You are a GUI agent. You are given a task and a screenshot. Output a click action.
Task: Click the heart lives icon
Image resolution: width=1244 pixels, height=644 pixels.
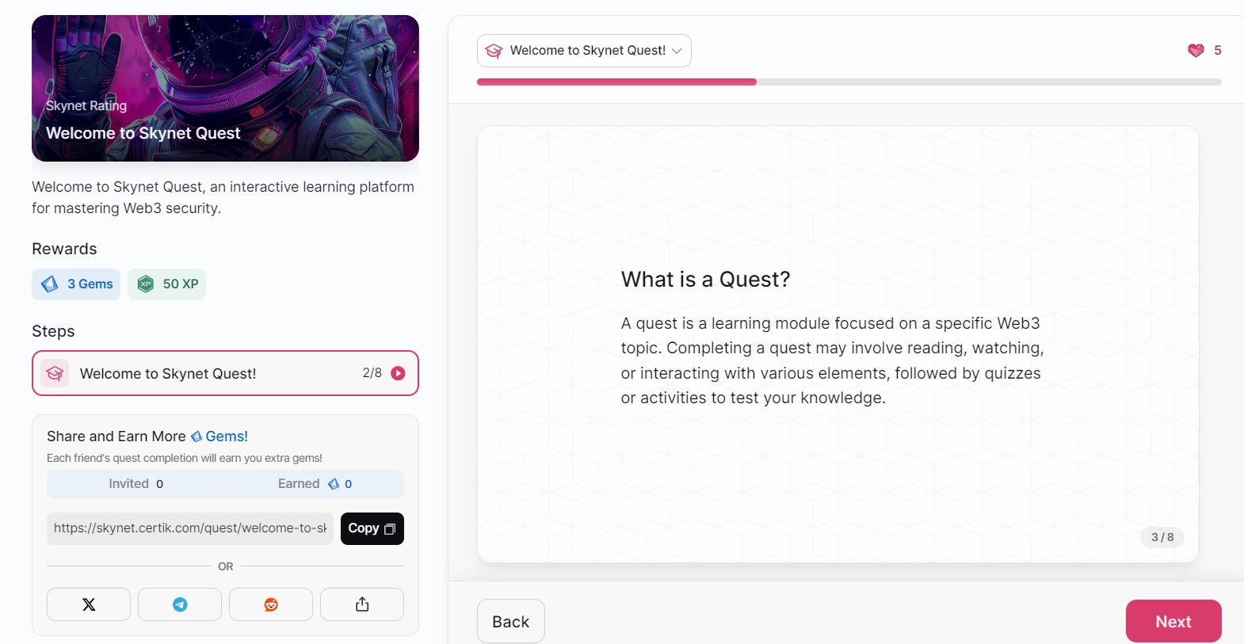pyautogui.click(x=1196, y=51)
